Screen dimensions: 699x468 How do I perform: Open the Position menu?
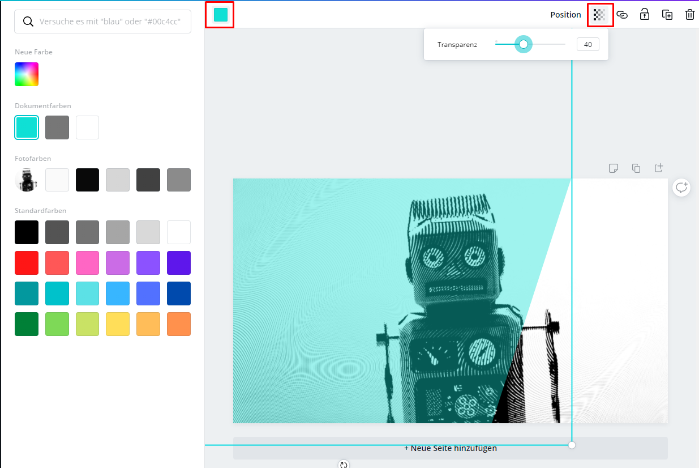(565, 15)
